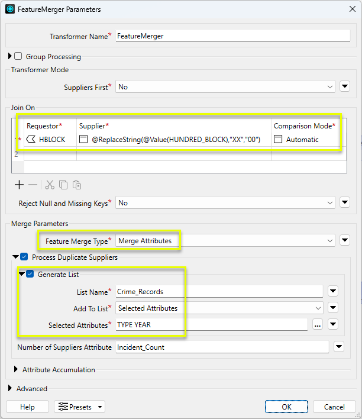Disable the Generate List checkbox

coord(30,274)
